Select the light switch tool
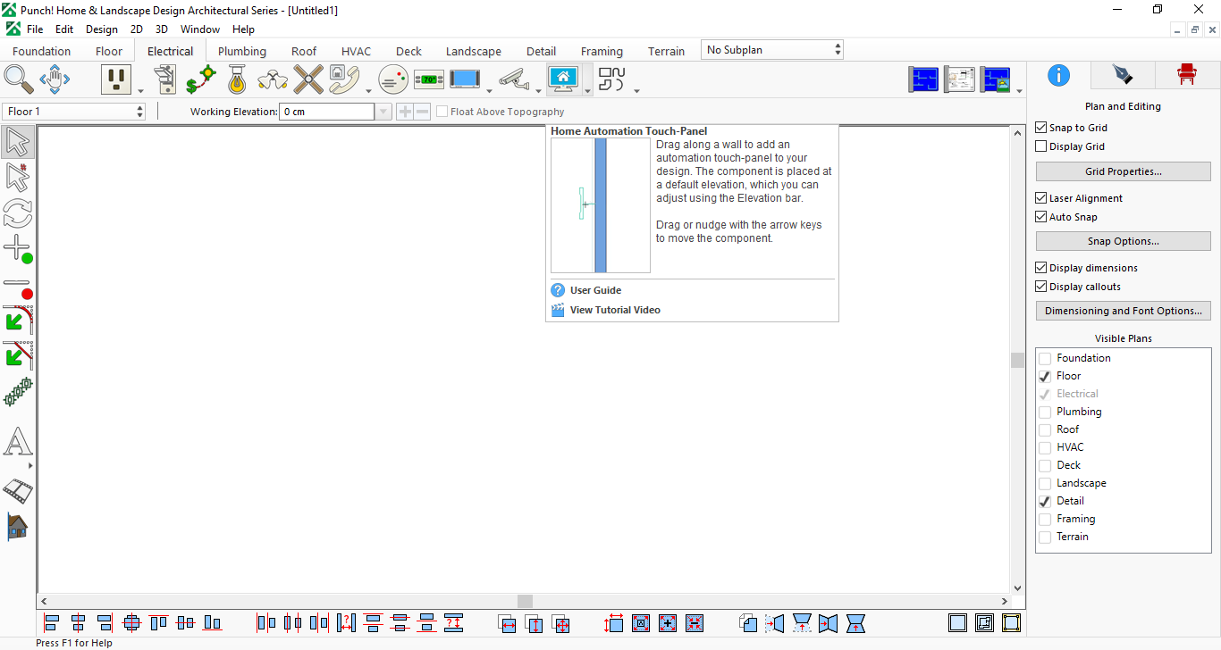 [165, 79]
